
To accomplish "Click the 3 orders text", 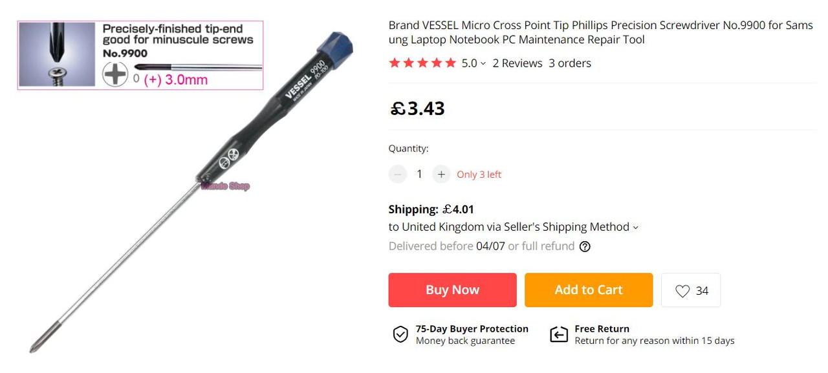I will tap(570, 63).
